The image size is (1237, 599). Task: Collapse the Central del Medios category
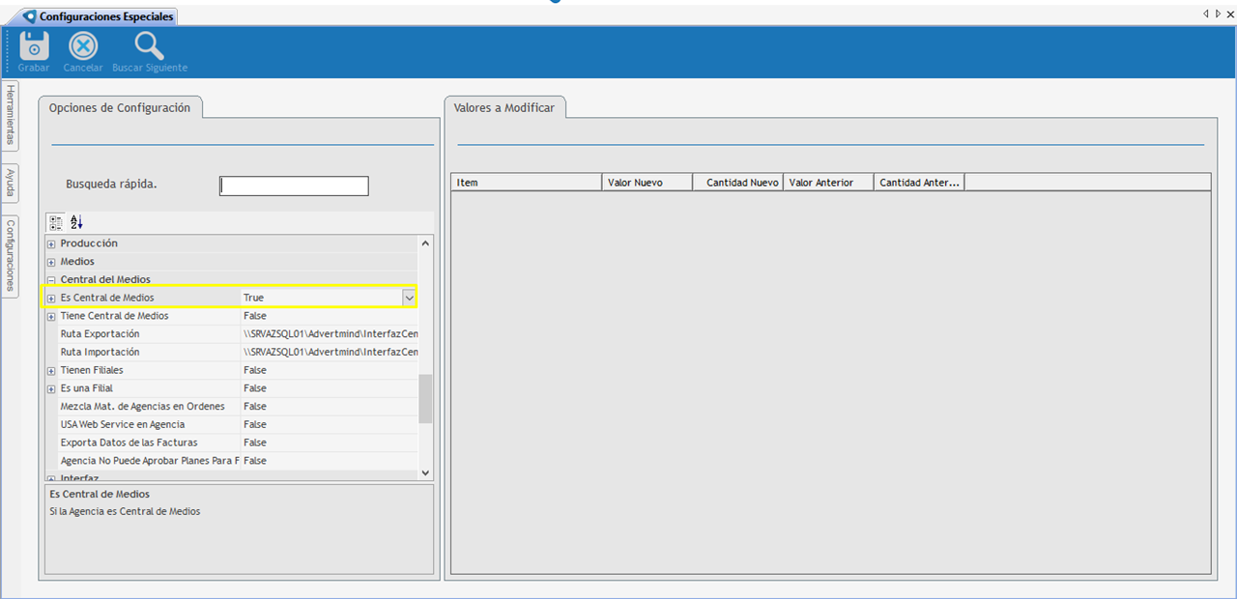tap(51, 280)
